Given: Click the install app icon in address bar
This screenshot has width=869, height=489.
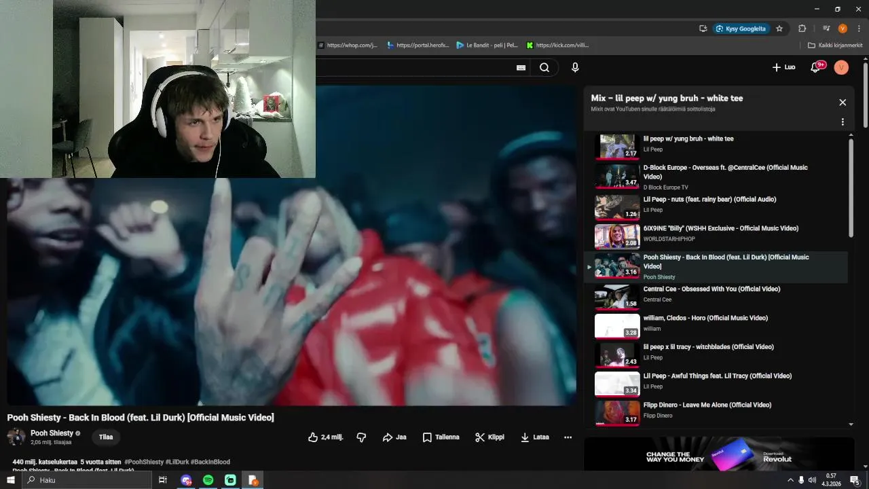Looking at the screenshot, I should 703,29.
